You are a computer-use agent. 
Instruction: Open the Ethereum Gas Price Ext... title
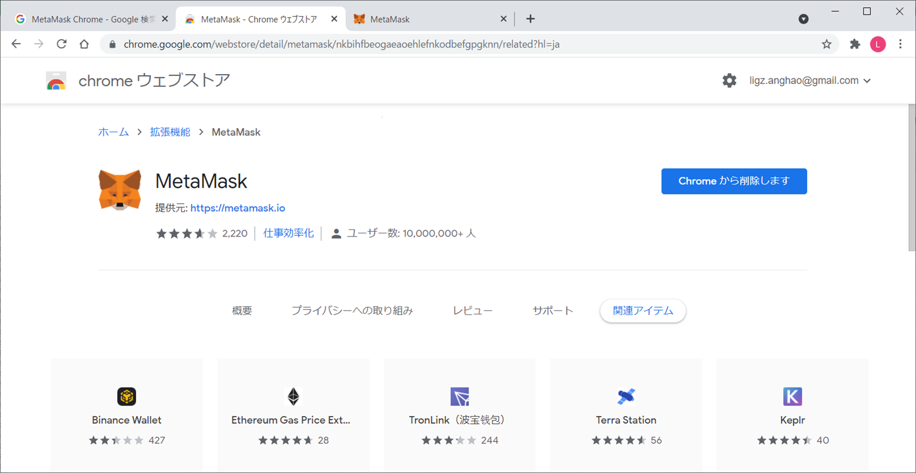(x=291, y=420)
